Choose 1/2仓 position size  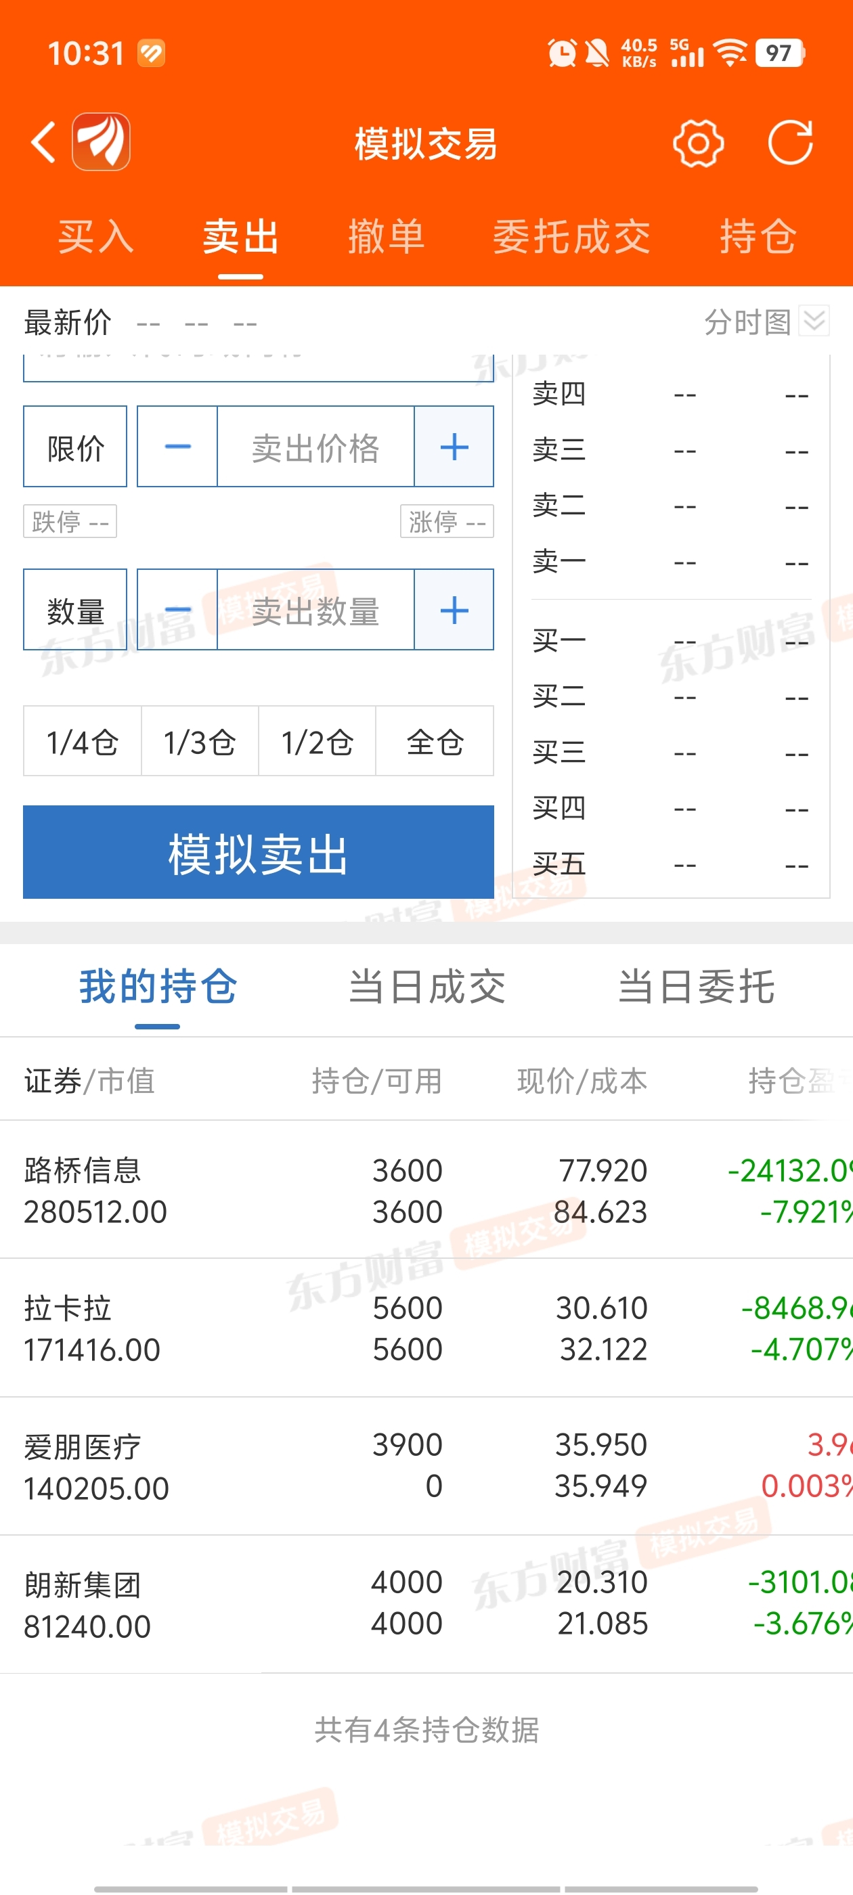point(318,742)
